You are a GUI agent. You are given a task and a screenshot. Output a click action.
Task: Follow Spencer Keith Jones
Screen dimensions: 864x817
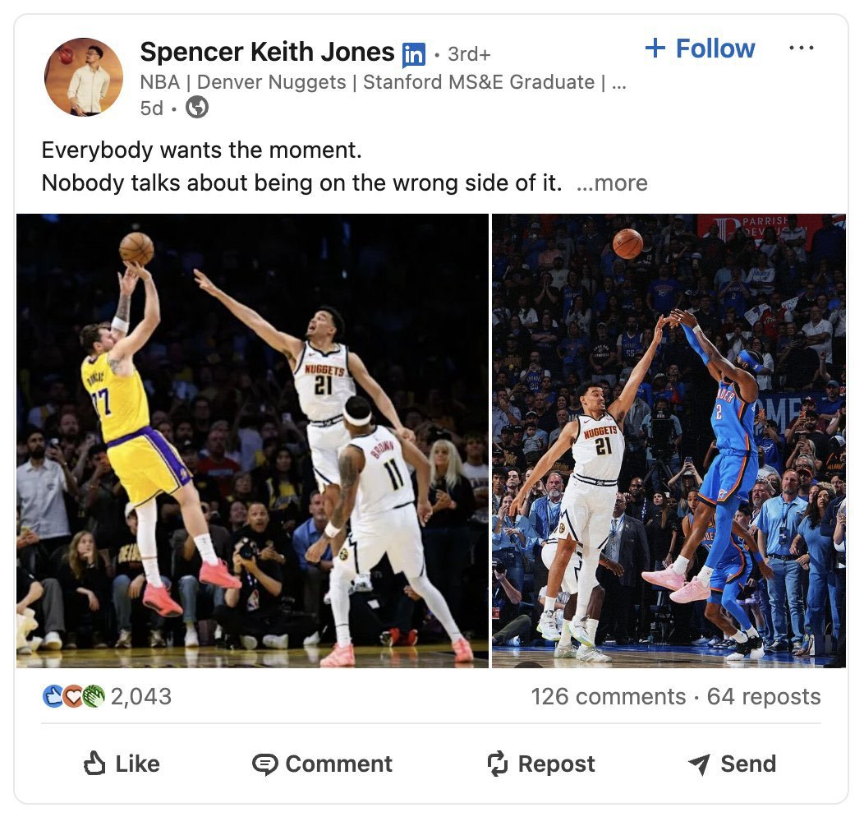(700, 48)
